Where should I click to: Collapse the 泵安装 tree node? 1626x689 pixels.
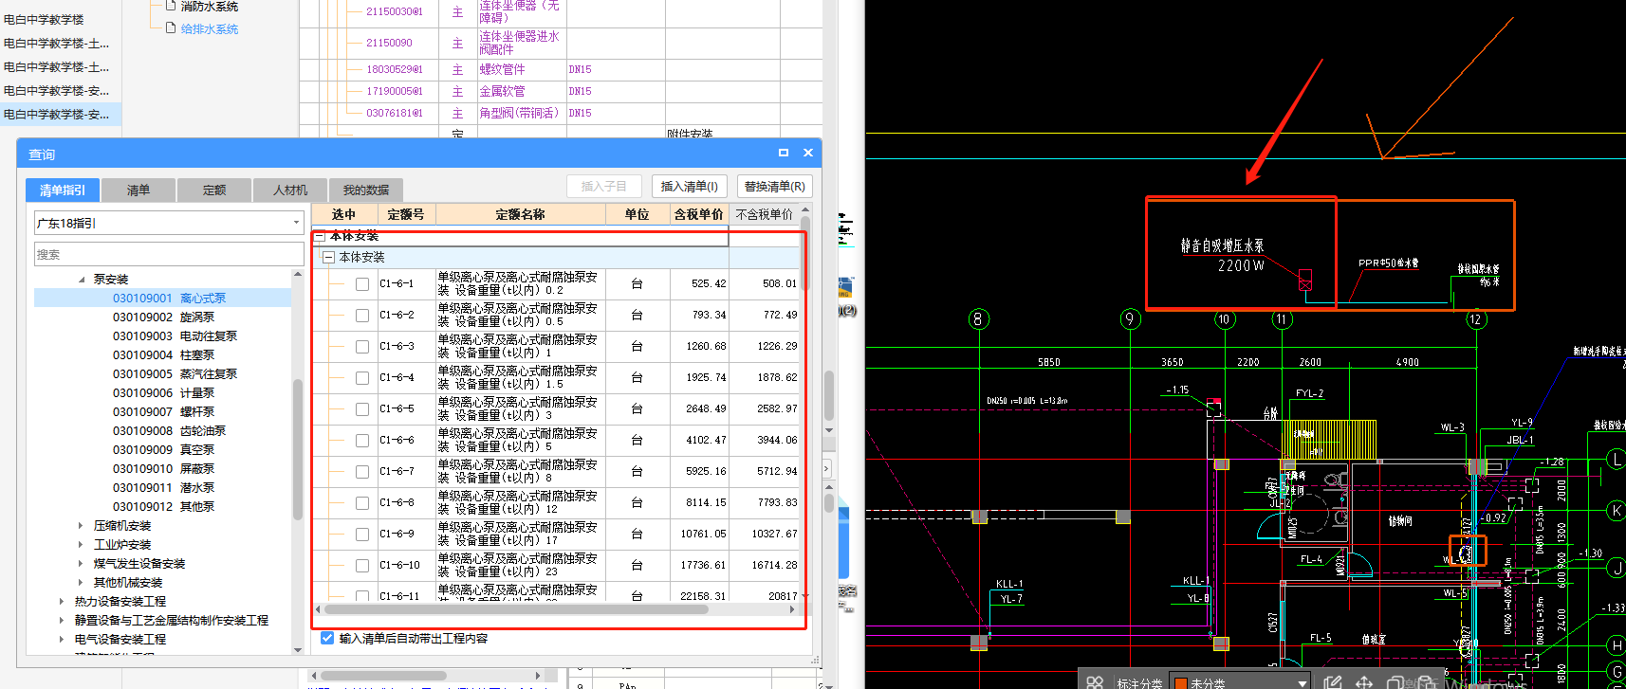82,280
